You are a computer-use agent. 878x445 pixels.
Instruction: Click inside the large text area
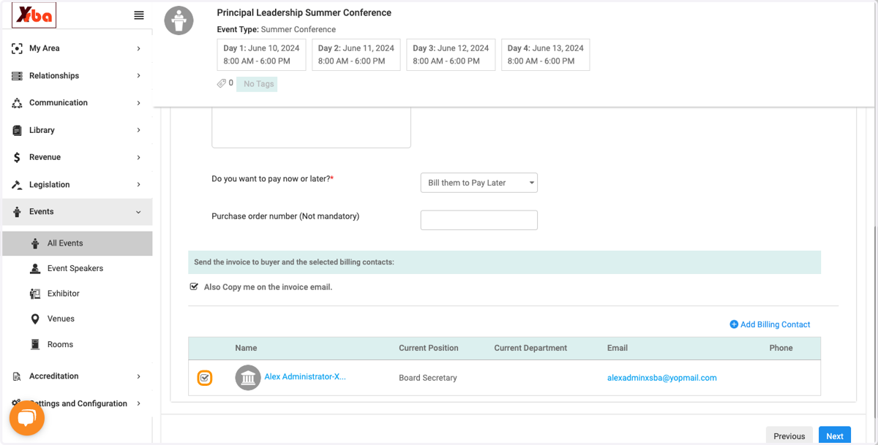311,128
